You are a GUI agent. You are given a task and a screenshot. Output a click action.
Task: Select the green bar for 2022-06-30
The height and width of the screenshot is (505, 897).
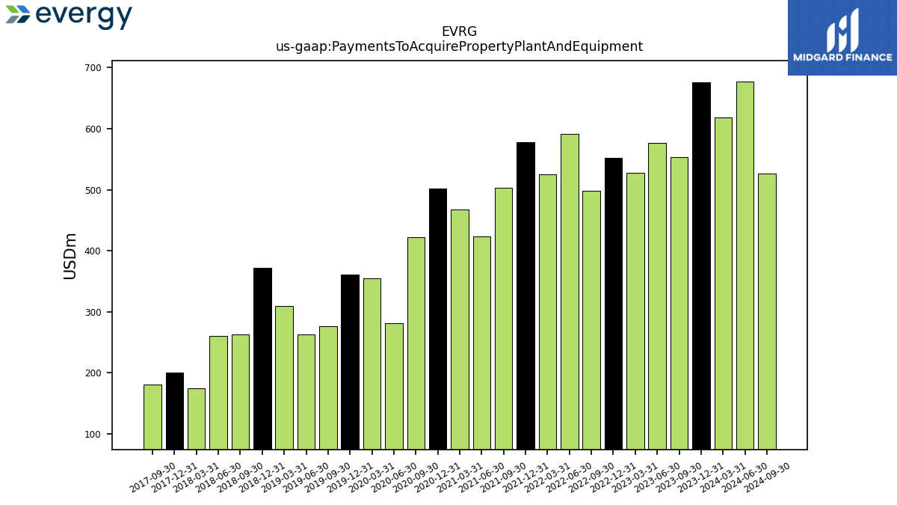point(570,292)
